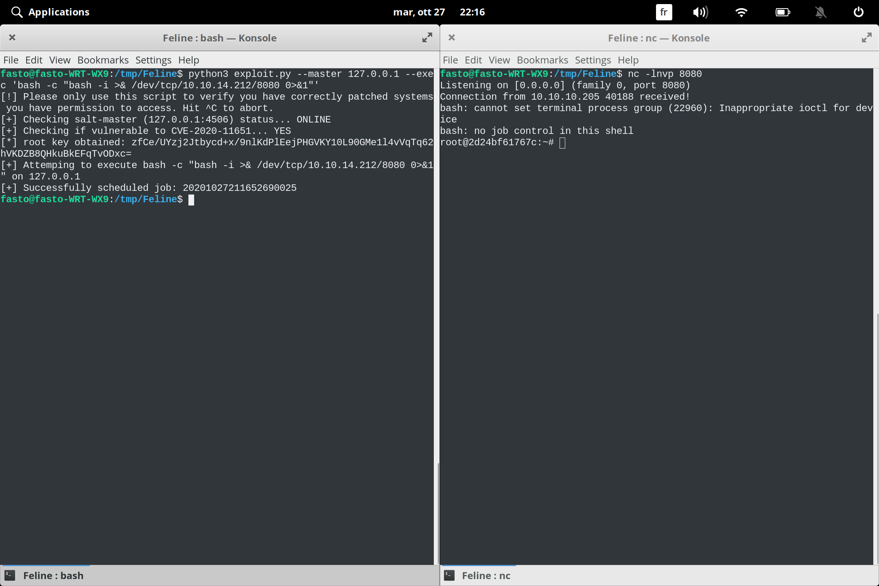This screenshot has width=879, height=586.
Task: Toggle the fr keyboard layout indicator
Action: [663, 12]
